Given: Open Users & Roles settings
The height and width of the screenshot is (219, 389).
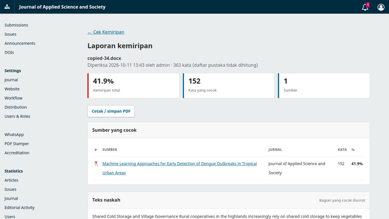Looking at the screenshot, I should point(17,116).
